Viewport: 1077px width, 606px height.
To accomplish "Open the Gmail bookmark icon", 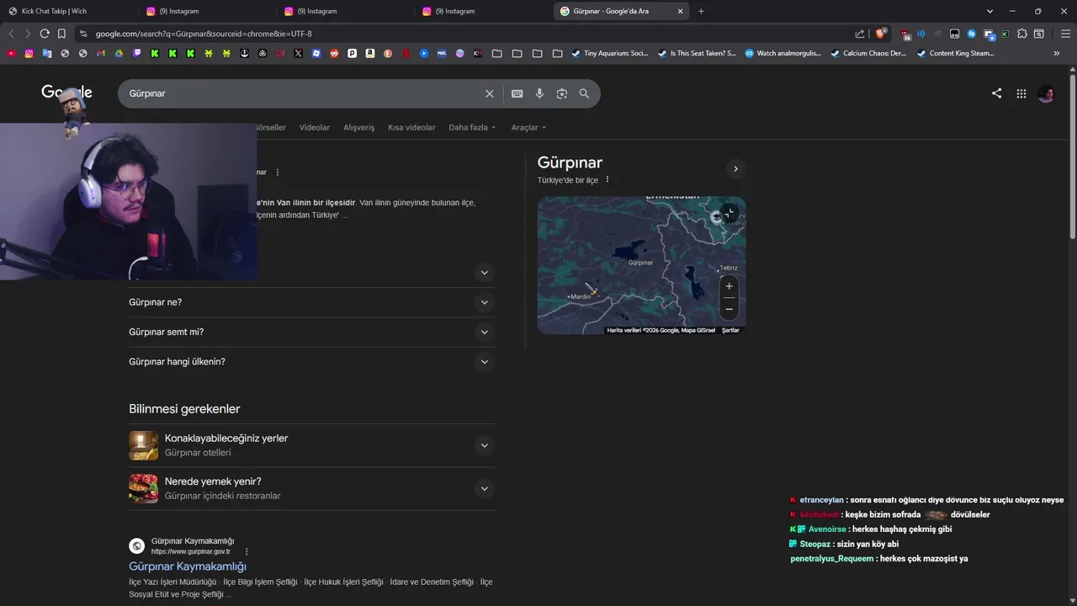I will point(100,53).
